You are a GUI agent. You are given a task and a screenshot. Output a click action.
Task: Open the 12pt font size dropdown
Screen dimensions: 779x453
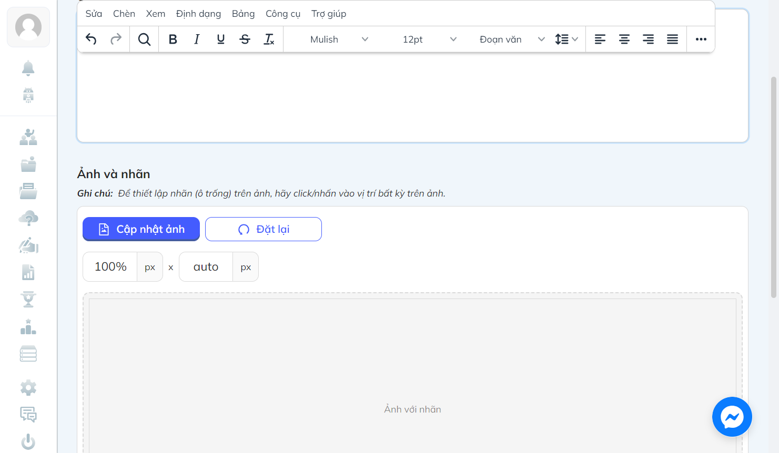point(430,39)
